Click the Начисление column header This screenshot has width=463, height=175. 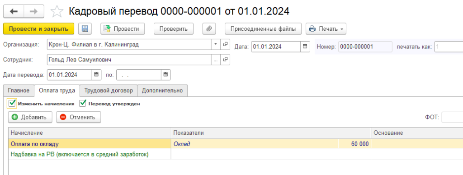[90, 133]
